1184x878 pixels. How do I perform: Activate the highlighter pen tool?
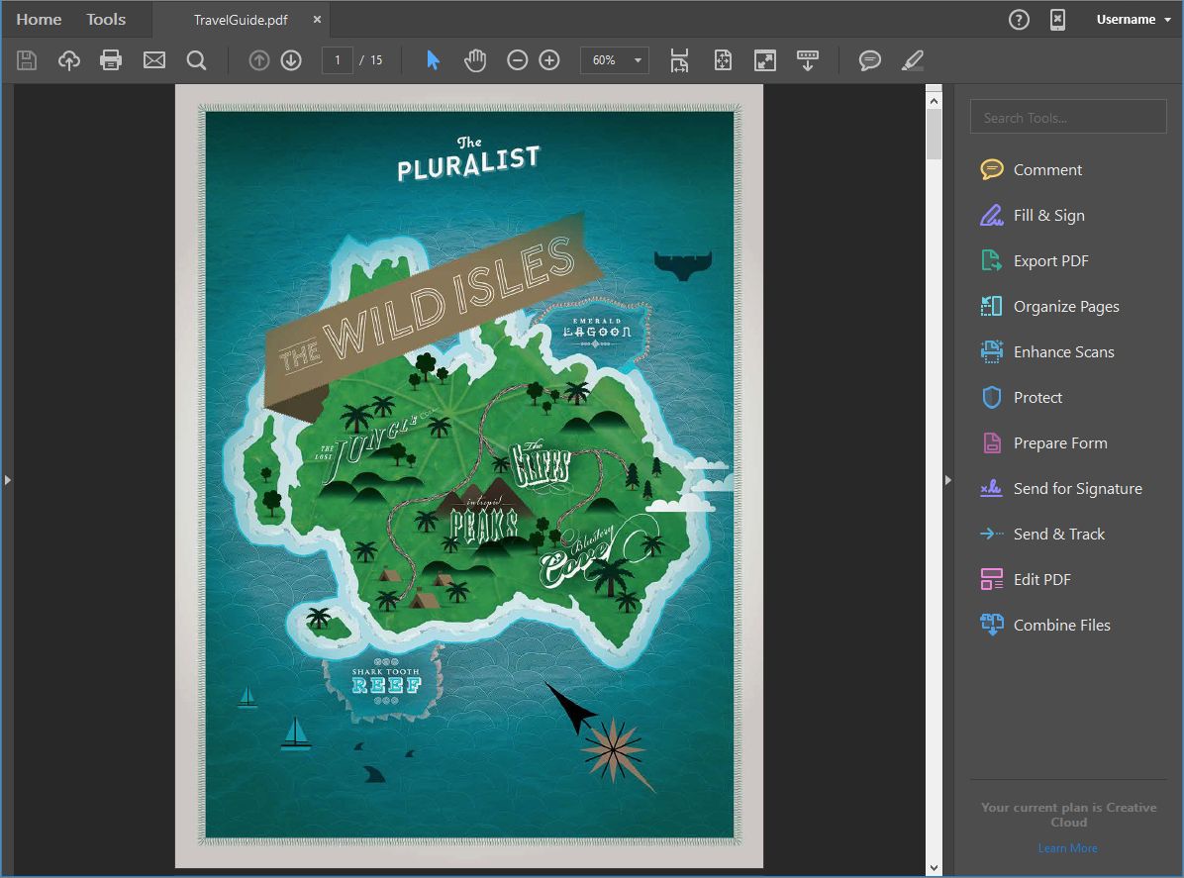[913, 60]
